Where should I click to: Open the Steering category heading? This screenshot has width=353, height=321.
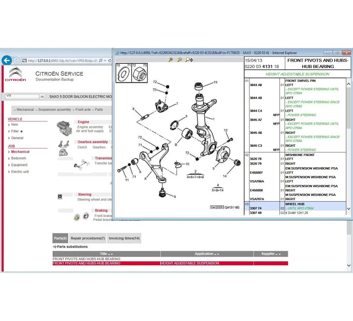click(x=85, y=195)
